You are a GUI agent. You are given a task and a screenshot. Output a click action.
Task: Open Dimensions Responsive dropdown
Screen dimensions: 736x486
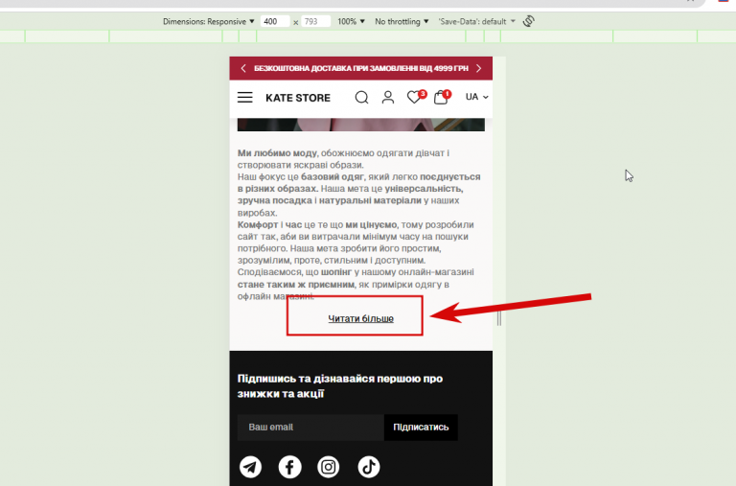pos(208,22)
